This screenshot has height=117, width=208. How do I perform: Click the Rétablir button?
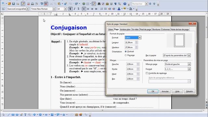(189, 91)
